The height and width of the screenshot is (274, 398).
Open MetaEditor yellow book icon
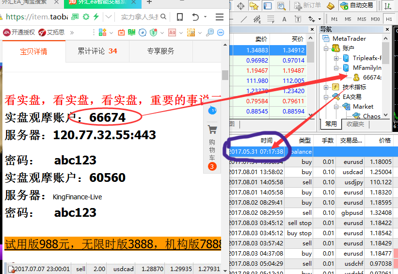point(331,6)
